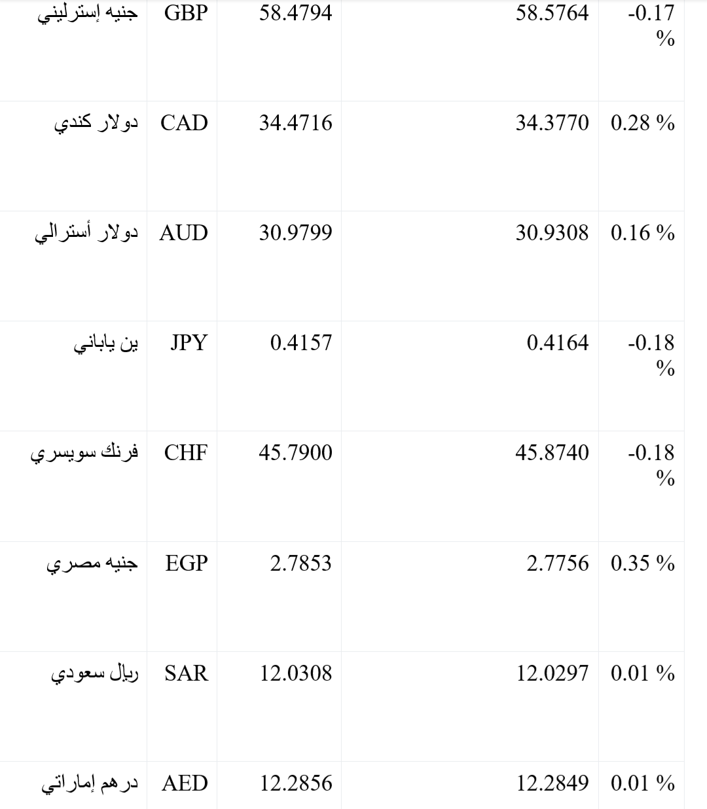Click the Arabic name دولار كندي

(x=96, y=124)
